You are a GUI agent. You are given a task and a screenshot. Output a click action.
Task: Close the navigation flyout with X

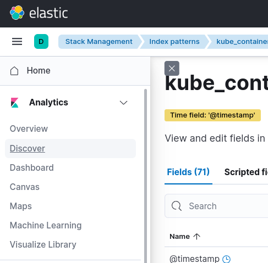point(172,69)
